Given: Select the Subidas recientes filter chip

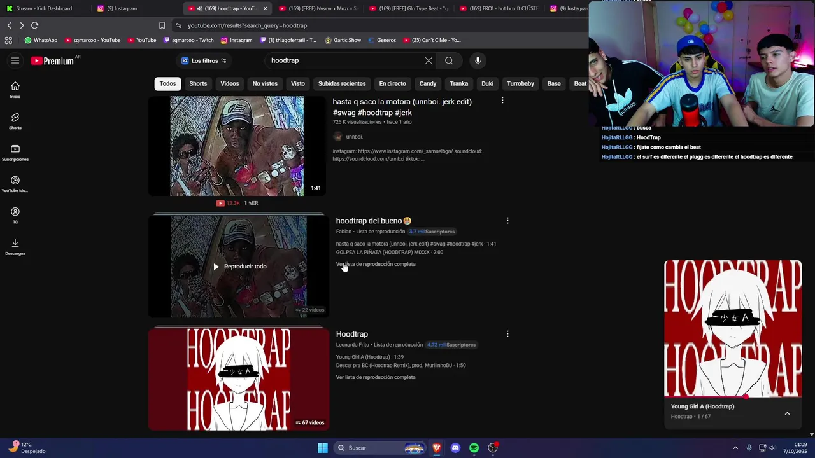Looking at the screenshot, I should 342,83.
